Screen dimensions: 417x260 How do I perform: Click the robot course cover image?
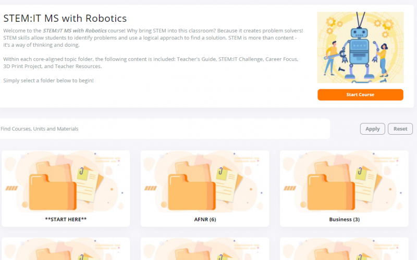360,47
